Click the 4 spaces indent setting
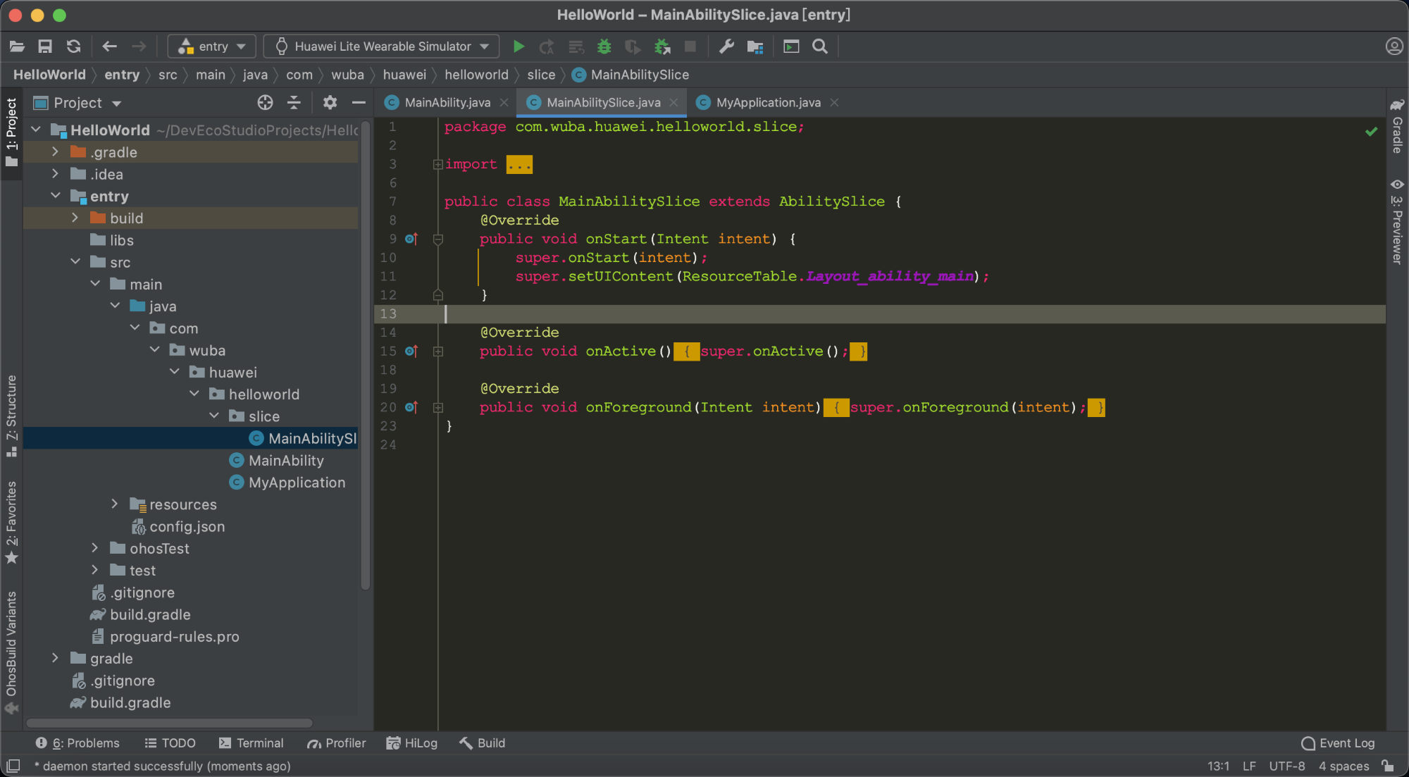1409x777 pixels. pyautogui.click(x=1343, y=766)
